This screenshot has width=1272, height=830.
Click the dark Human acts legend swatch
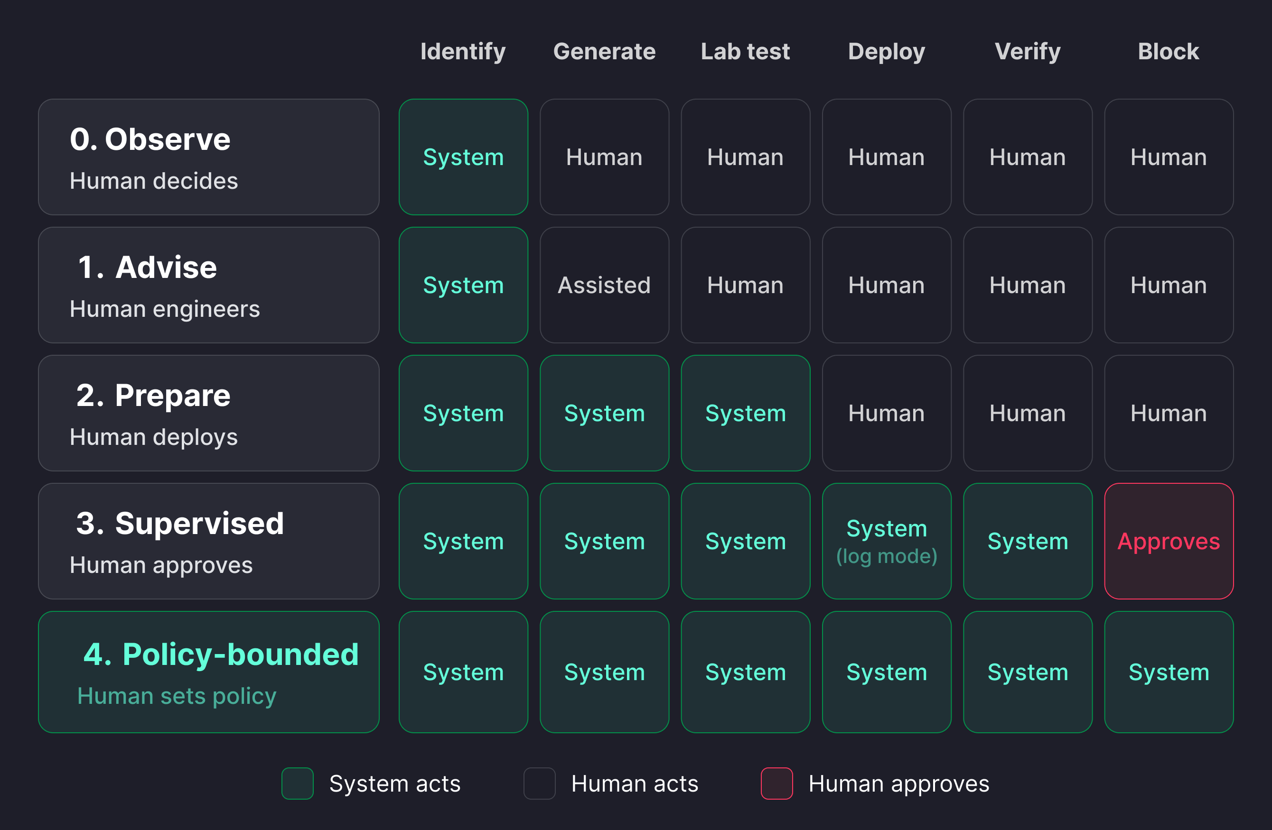pos(540,784)
